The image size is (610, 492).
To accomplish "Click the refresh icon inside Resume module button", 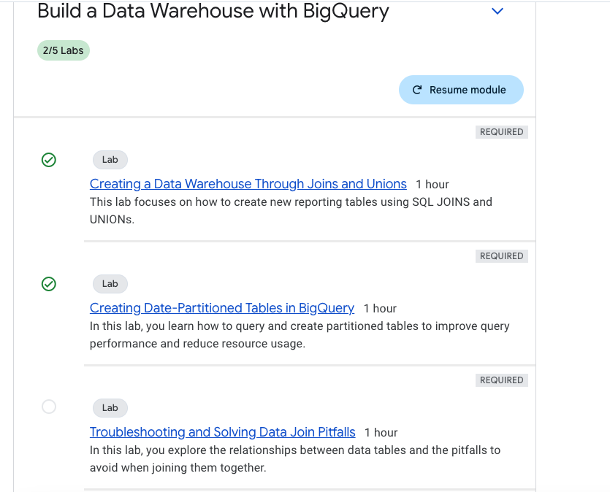I will tap(416, 89).
